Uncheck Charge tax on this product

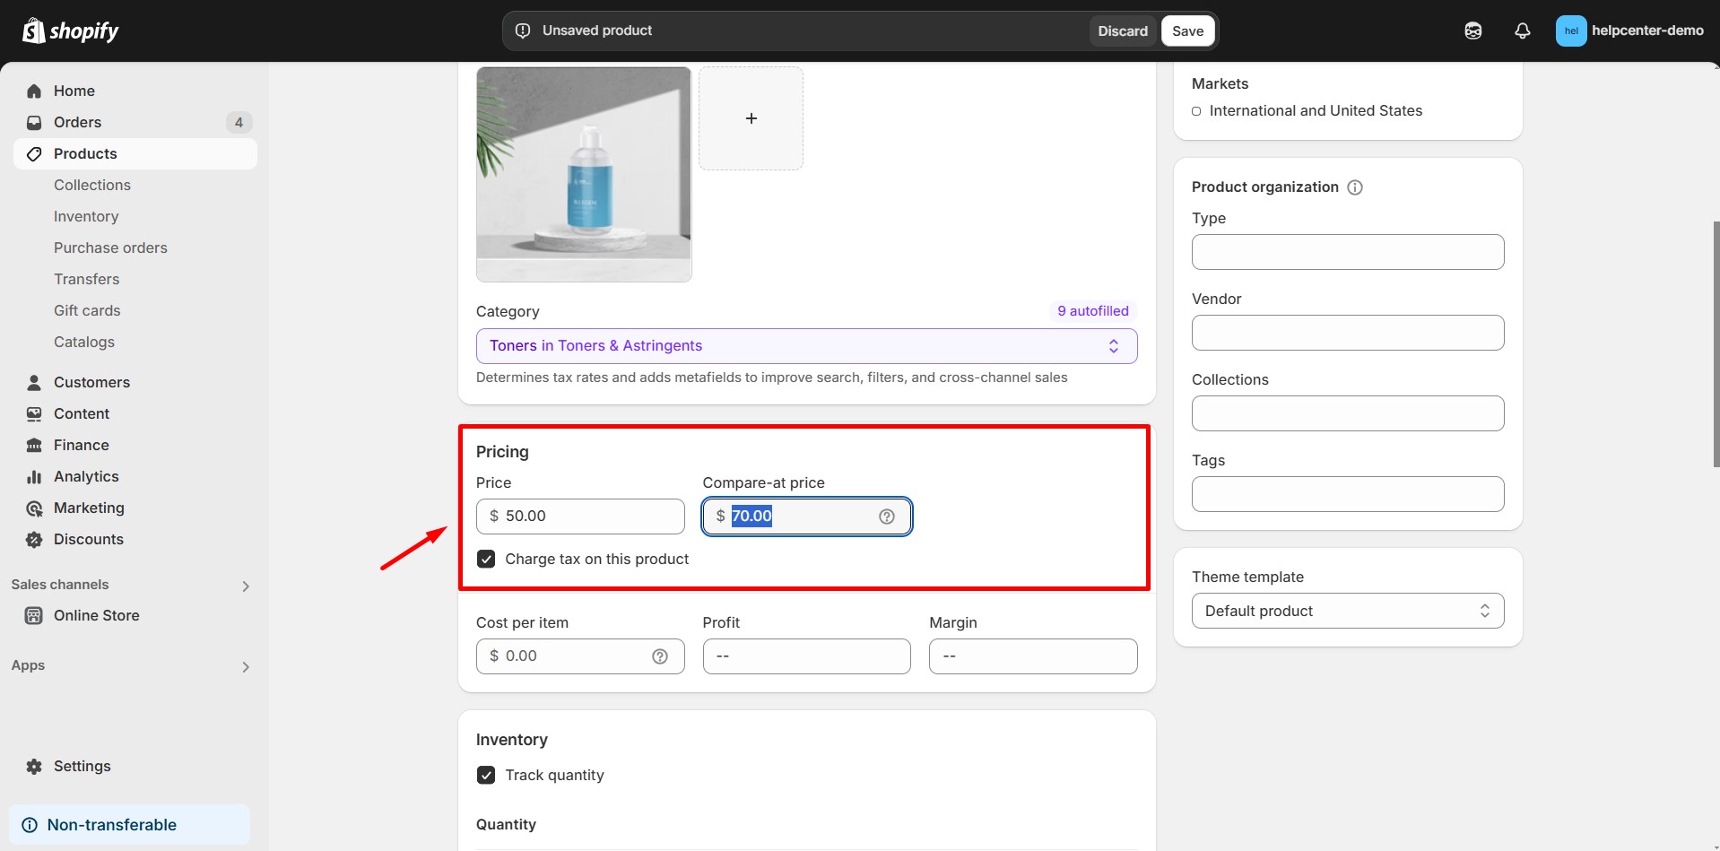point(486,560)
